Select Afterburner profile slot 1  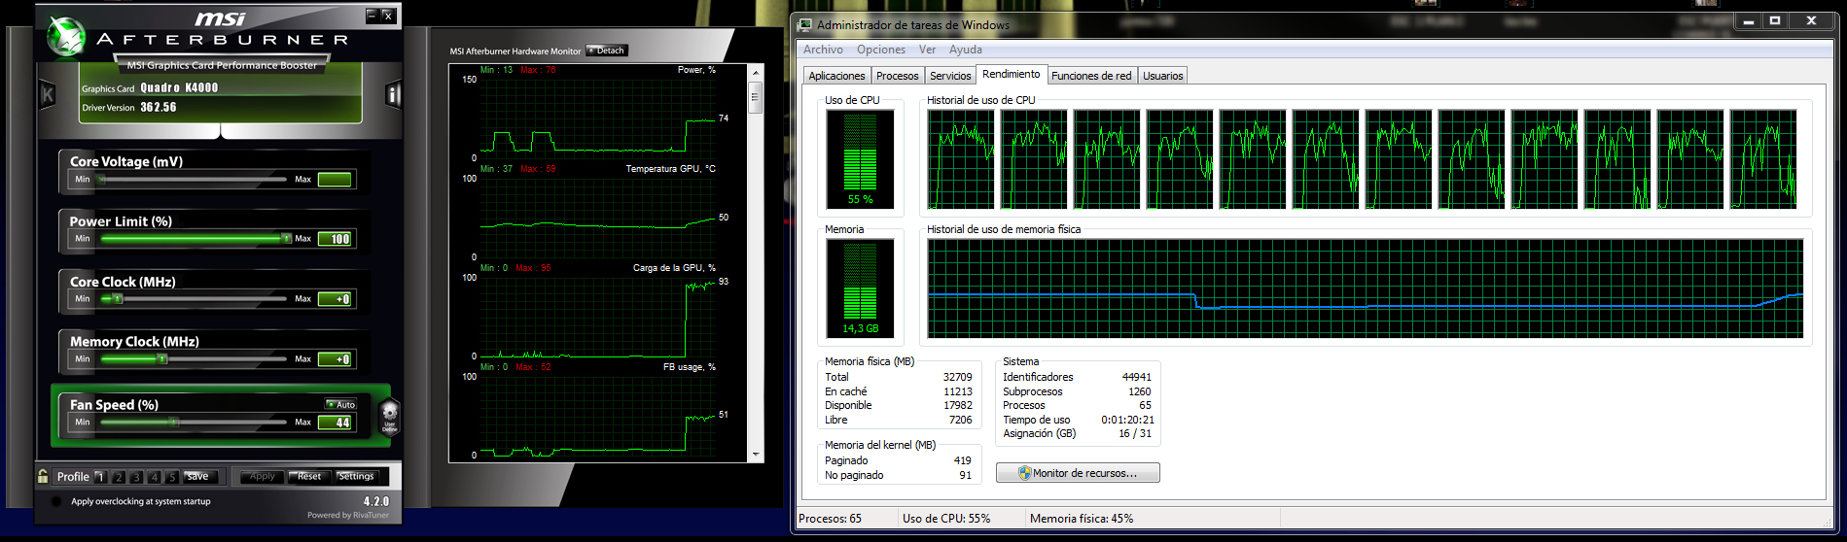pos(100,477)
